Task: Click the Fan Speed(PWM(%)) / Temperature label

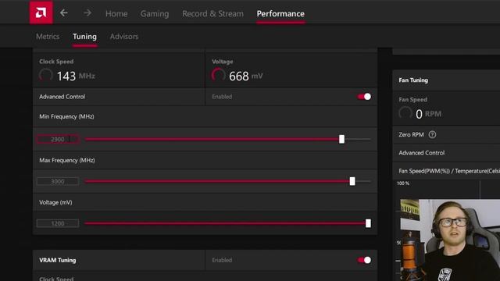Action: tap(449, 171)
